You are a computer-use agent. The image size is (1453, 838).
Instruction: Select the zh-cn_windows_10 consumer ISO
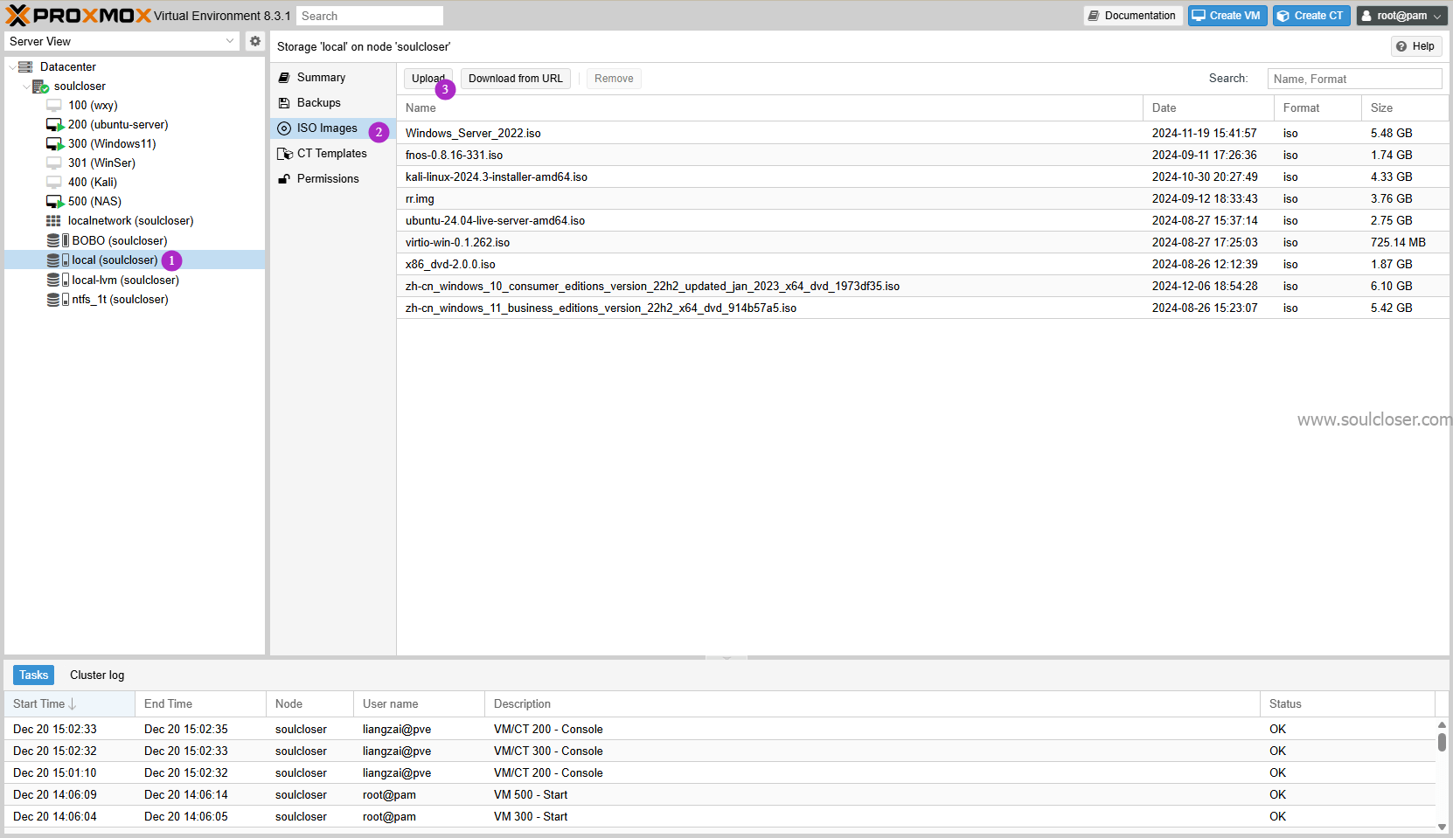(x=922, y=286)
